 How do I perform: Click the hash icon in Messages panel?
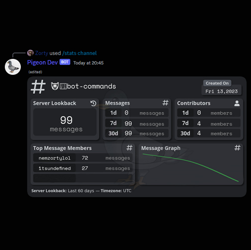pyautogui.click(x=165, y=103)
